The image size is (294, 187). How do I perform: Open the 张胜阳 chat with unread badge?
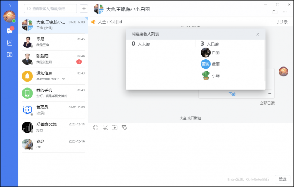click(x=53, y=59)
